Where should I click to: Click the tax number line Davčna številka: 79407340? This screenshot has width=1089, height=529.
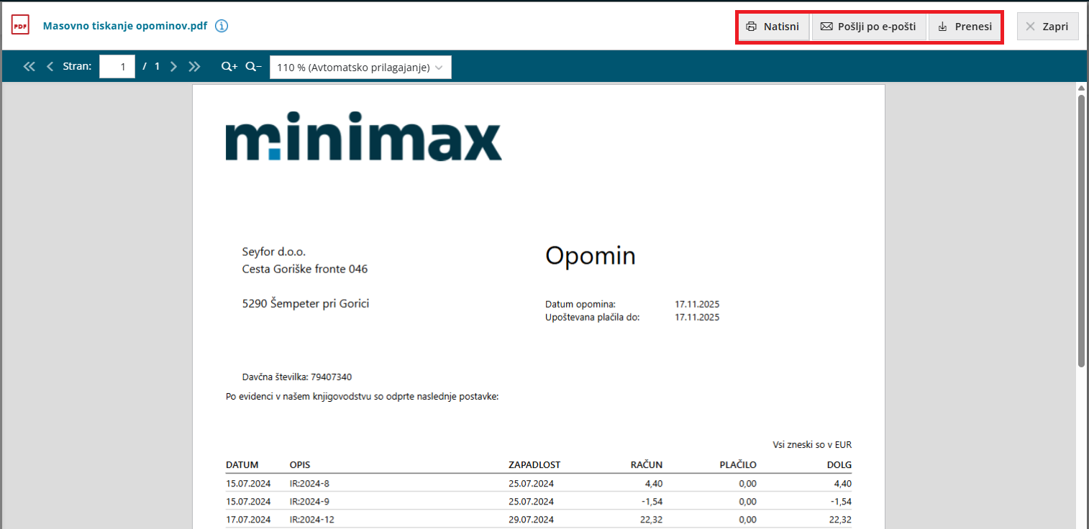[x=297, y=377]
